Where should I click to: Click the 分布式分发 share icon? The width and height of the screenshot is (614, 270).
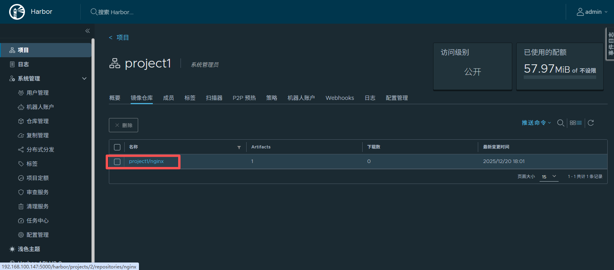coord(21,150)
